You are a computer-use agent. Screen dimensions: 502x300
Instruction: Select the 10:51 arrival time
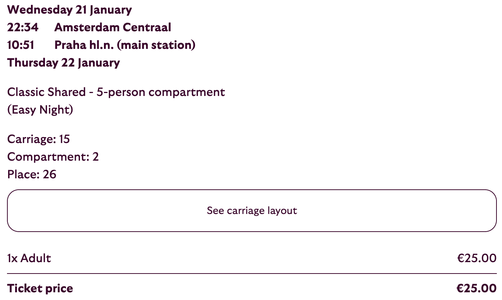tap(21, 45)
